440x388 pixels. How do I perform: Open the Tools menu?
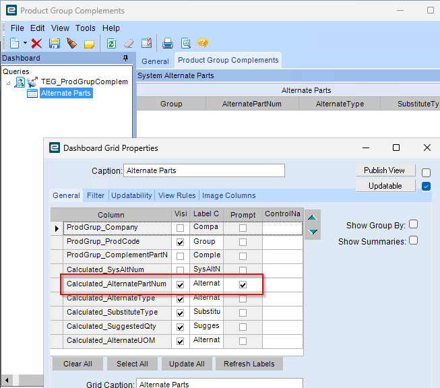(x=86, y=28)
